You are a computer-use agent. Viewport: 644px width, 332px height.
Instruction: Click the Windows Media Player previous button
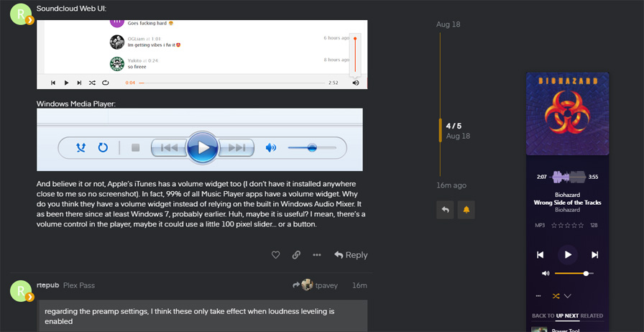(x=169, y=147)
